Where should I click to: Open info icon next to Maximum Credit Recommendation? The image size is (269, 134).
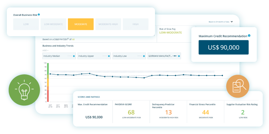click(x=249, y=36)
